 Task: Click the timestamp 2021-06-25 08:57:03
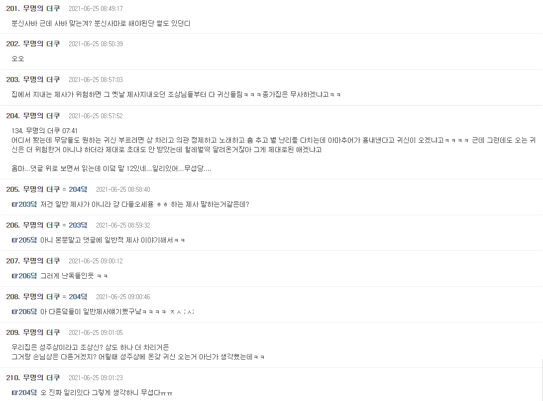click(96, 80)
